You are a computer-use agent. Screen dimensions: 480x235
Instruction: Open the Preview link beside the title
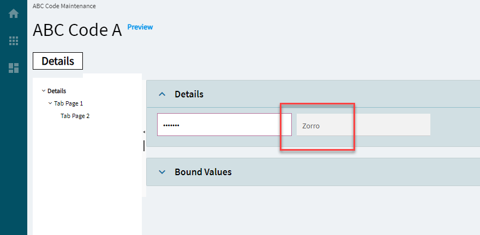click(140, 27)
